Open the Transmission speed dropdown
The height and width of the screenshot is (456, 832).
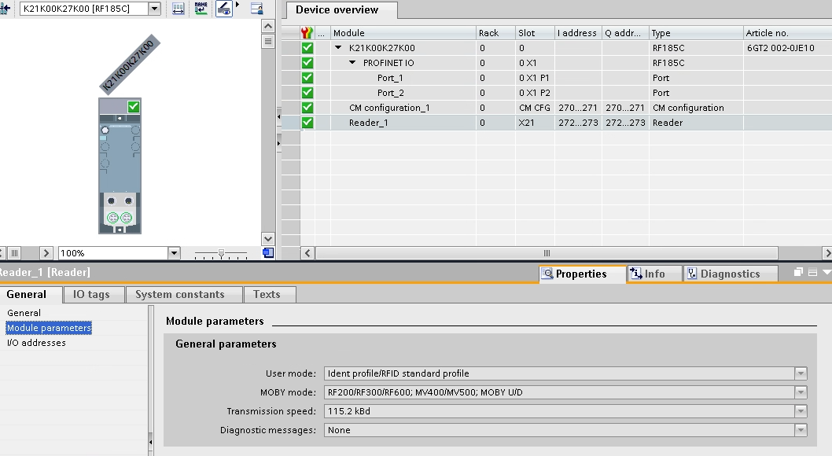(801, 411)
